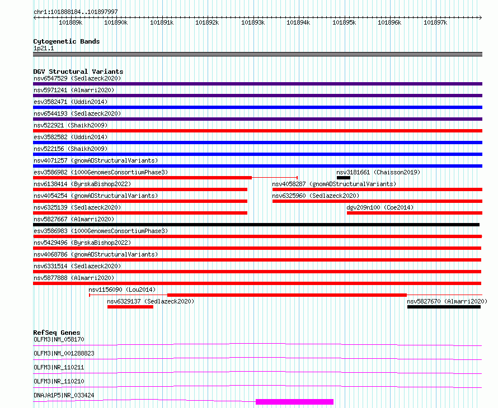The height and width of the screenshot is (408, 498).
Task: Click nsv5877888 (Almarri2020) label
Action: 74,278
